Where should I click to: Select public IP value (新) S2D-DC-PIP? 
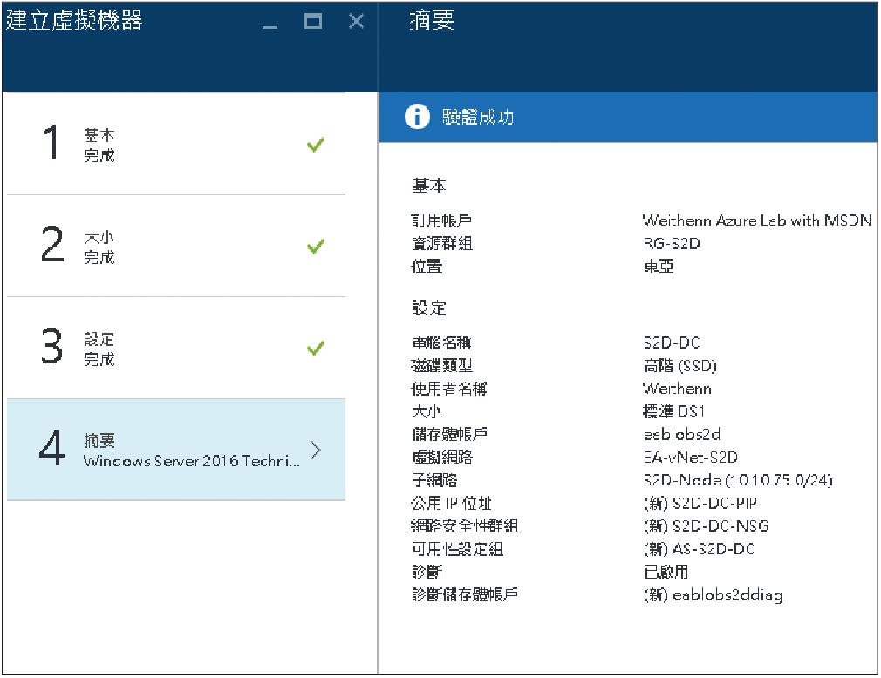(700, 504)
